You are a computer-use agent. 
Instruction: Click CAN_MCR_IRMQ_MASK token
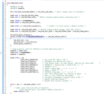81,31
